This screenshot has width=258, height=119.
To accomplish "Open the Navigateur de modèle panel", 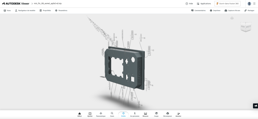I will point(25,10).
